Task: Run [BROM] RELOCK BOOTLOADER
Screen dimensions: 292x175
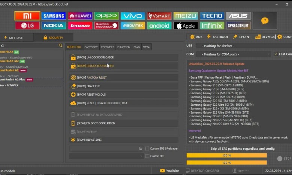Action: coord(124,66)
